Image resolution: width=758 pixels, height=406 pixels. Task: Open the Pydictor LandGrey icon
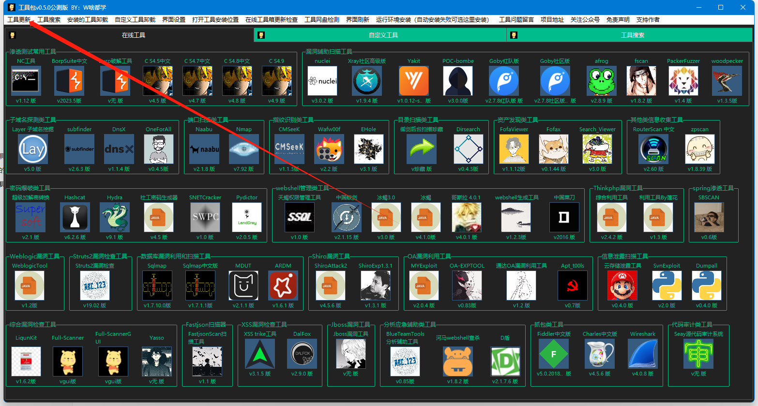247,217
